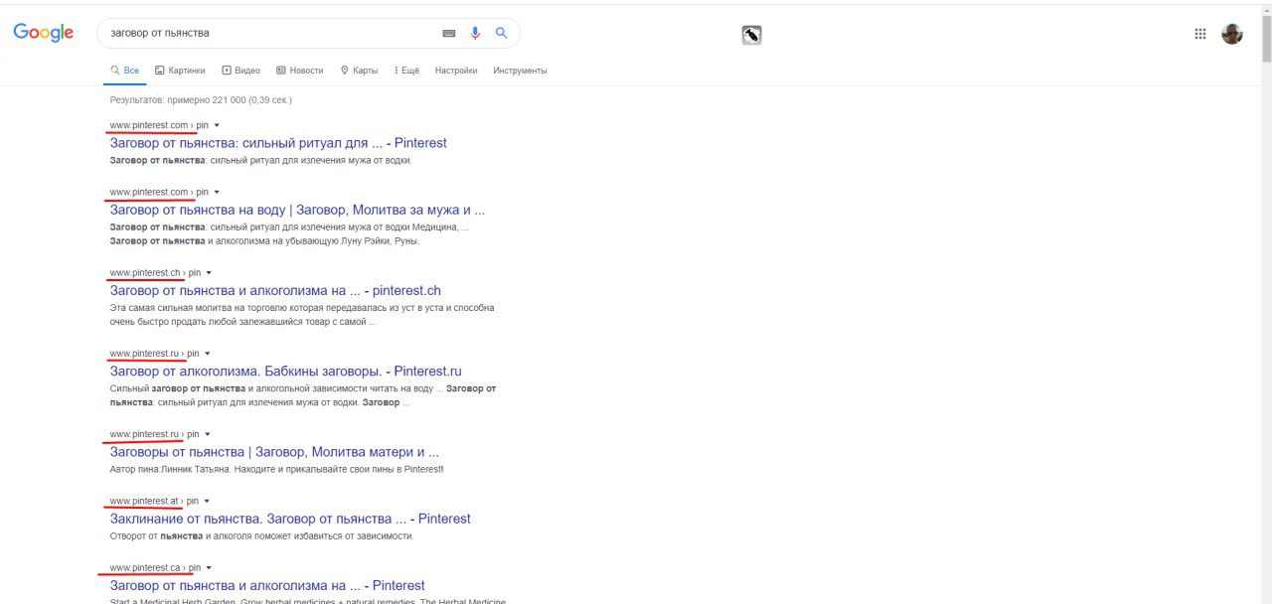Open Настройки search settings

(456, 71)
